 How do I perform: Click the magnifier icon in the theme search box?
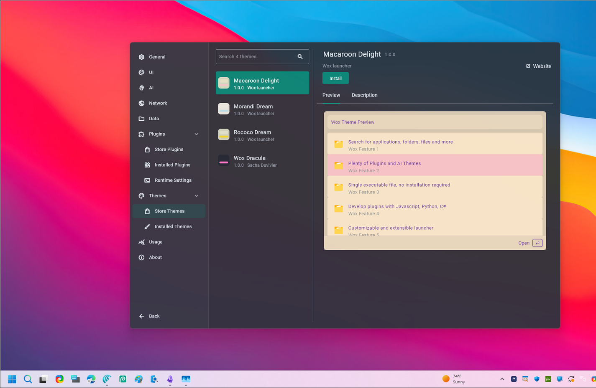tap(300, 56)
